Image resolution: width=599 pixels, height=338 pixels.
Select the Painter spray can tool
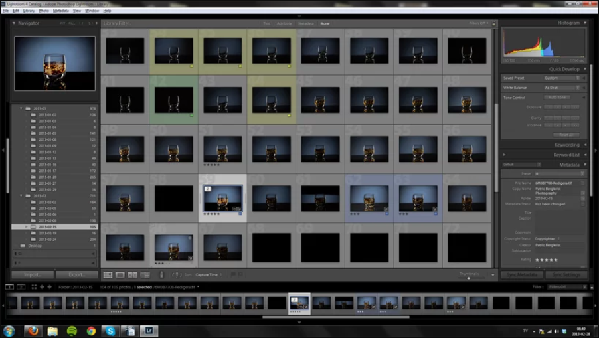click(161, 275)
